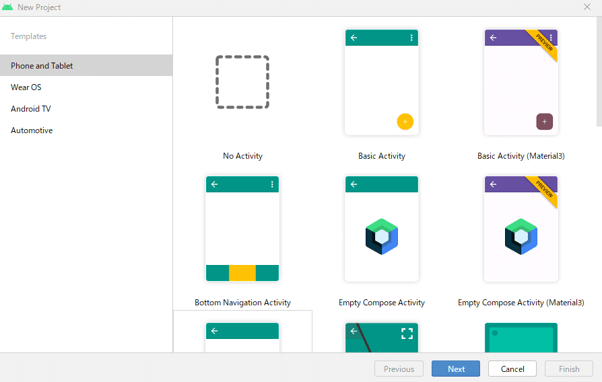The height and width of the screenshot is (382, 602).
Task: Click the "Basic Activity" label text
Action: pyautogui.click(x=382, y=156)
